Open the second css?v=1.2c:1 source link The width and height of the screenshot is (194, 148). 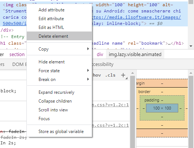(110, 125)
